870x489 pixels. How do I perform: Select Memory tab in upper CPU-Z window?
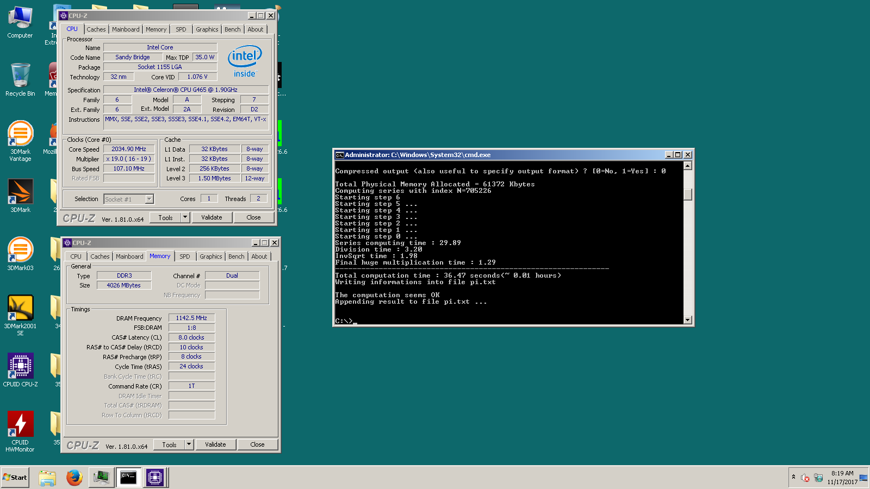point(156,29)
